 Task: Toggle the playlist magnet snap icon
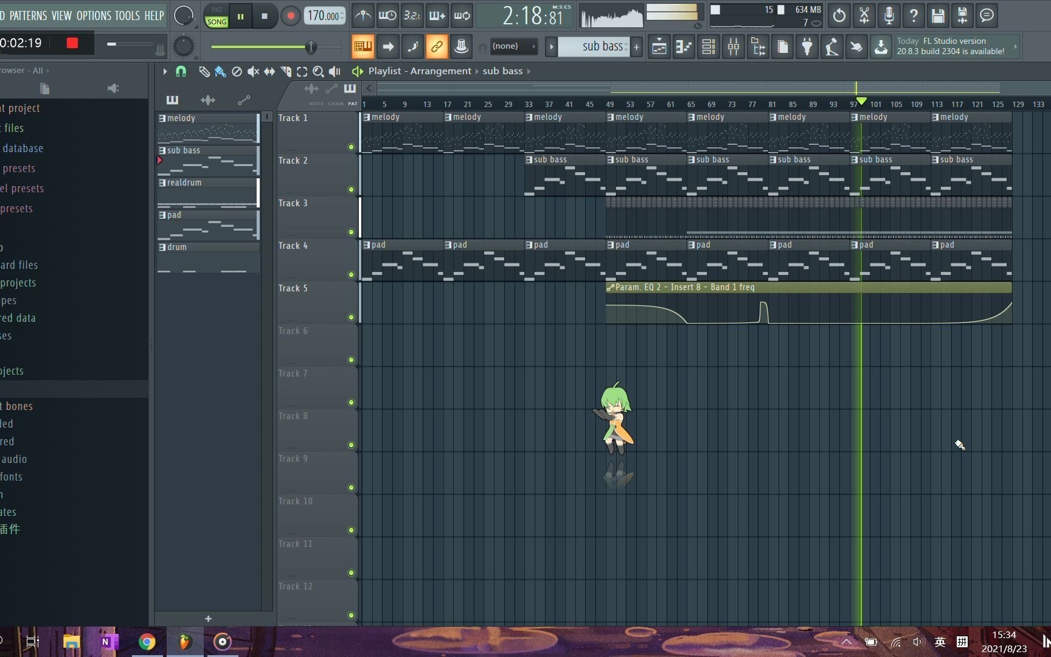tap(181, 71)
